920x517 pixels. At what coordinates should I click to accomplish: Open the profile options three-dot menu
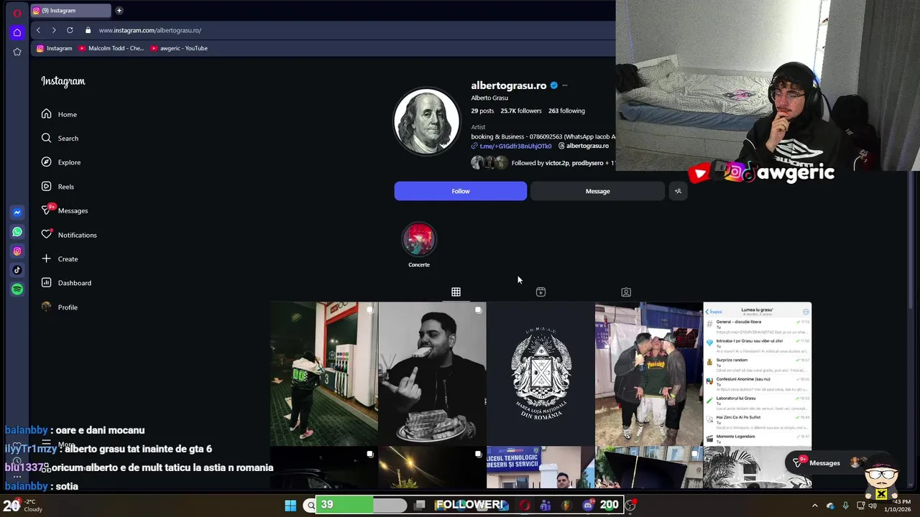(x=565, y=85)
